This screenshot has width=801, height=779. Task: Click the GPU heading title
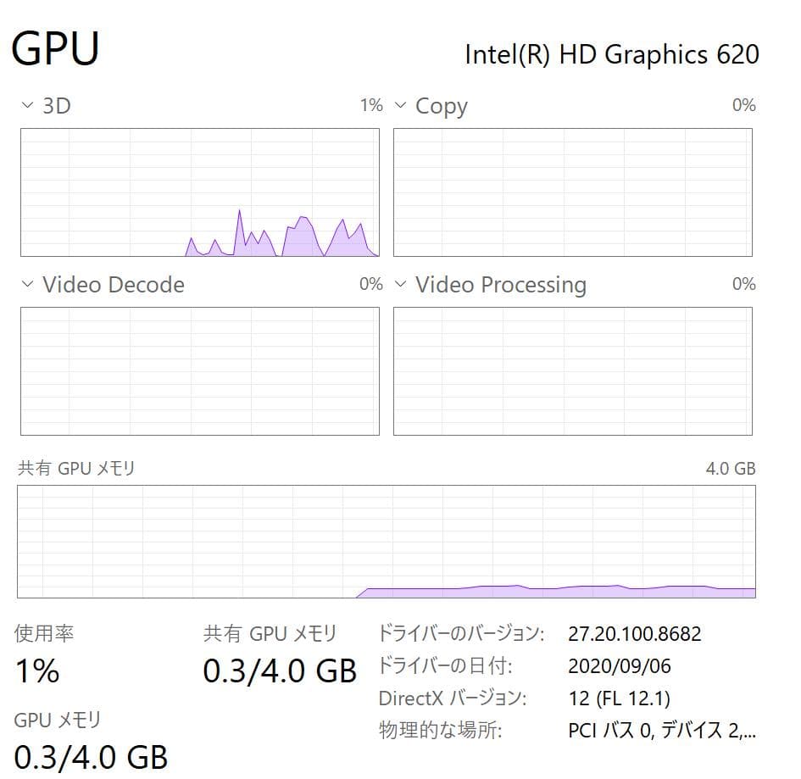[56, 48]
